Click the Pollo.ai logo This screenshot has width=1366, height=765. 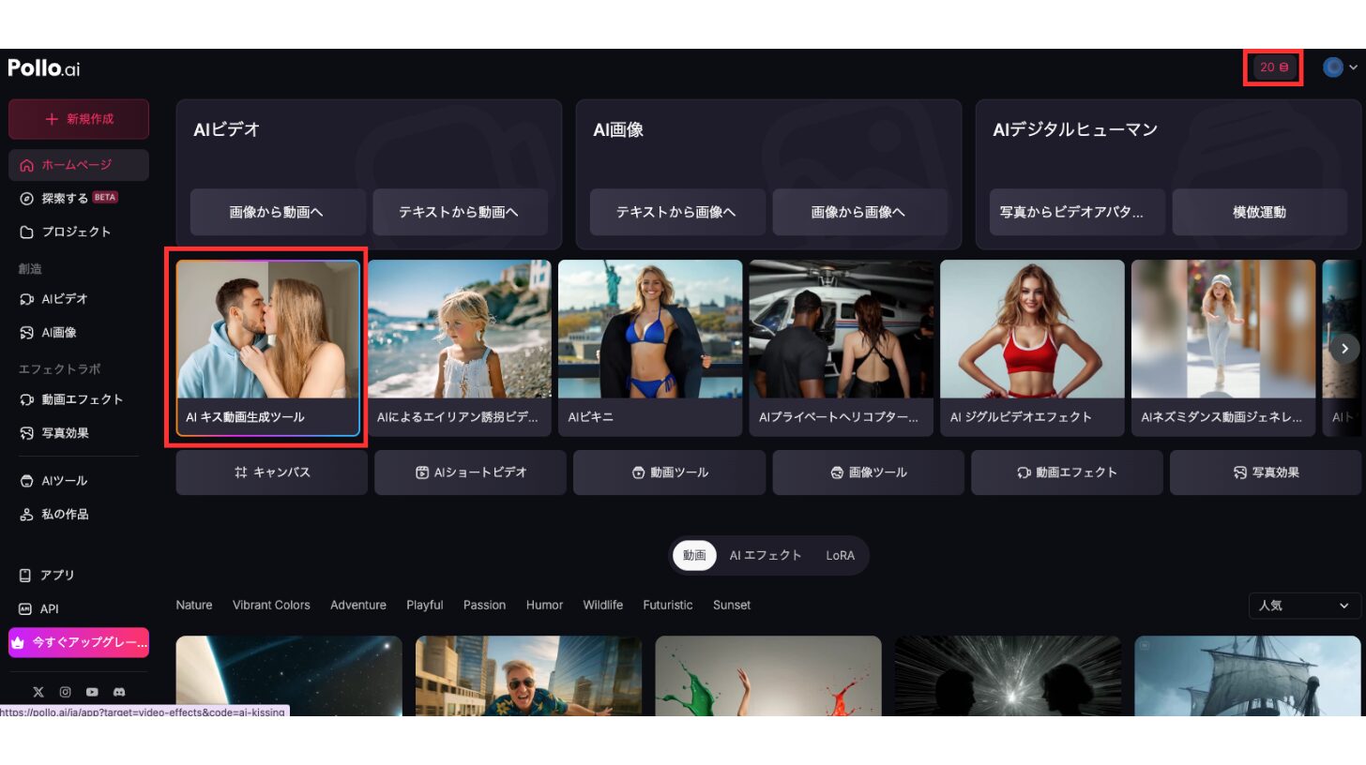(x=44, y=68)
